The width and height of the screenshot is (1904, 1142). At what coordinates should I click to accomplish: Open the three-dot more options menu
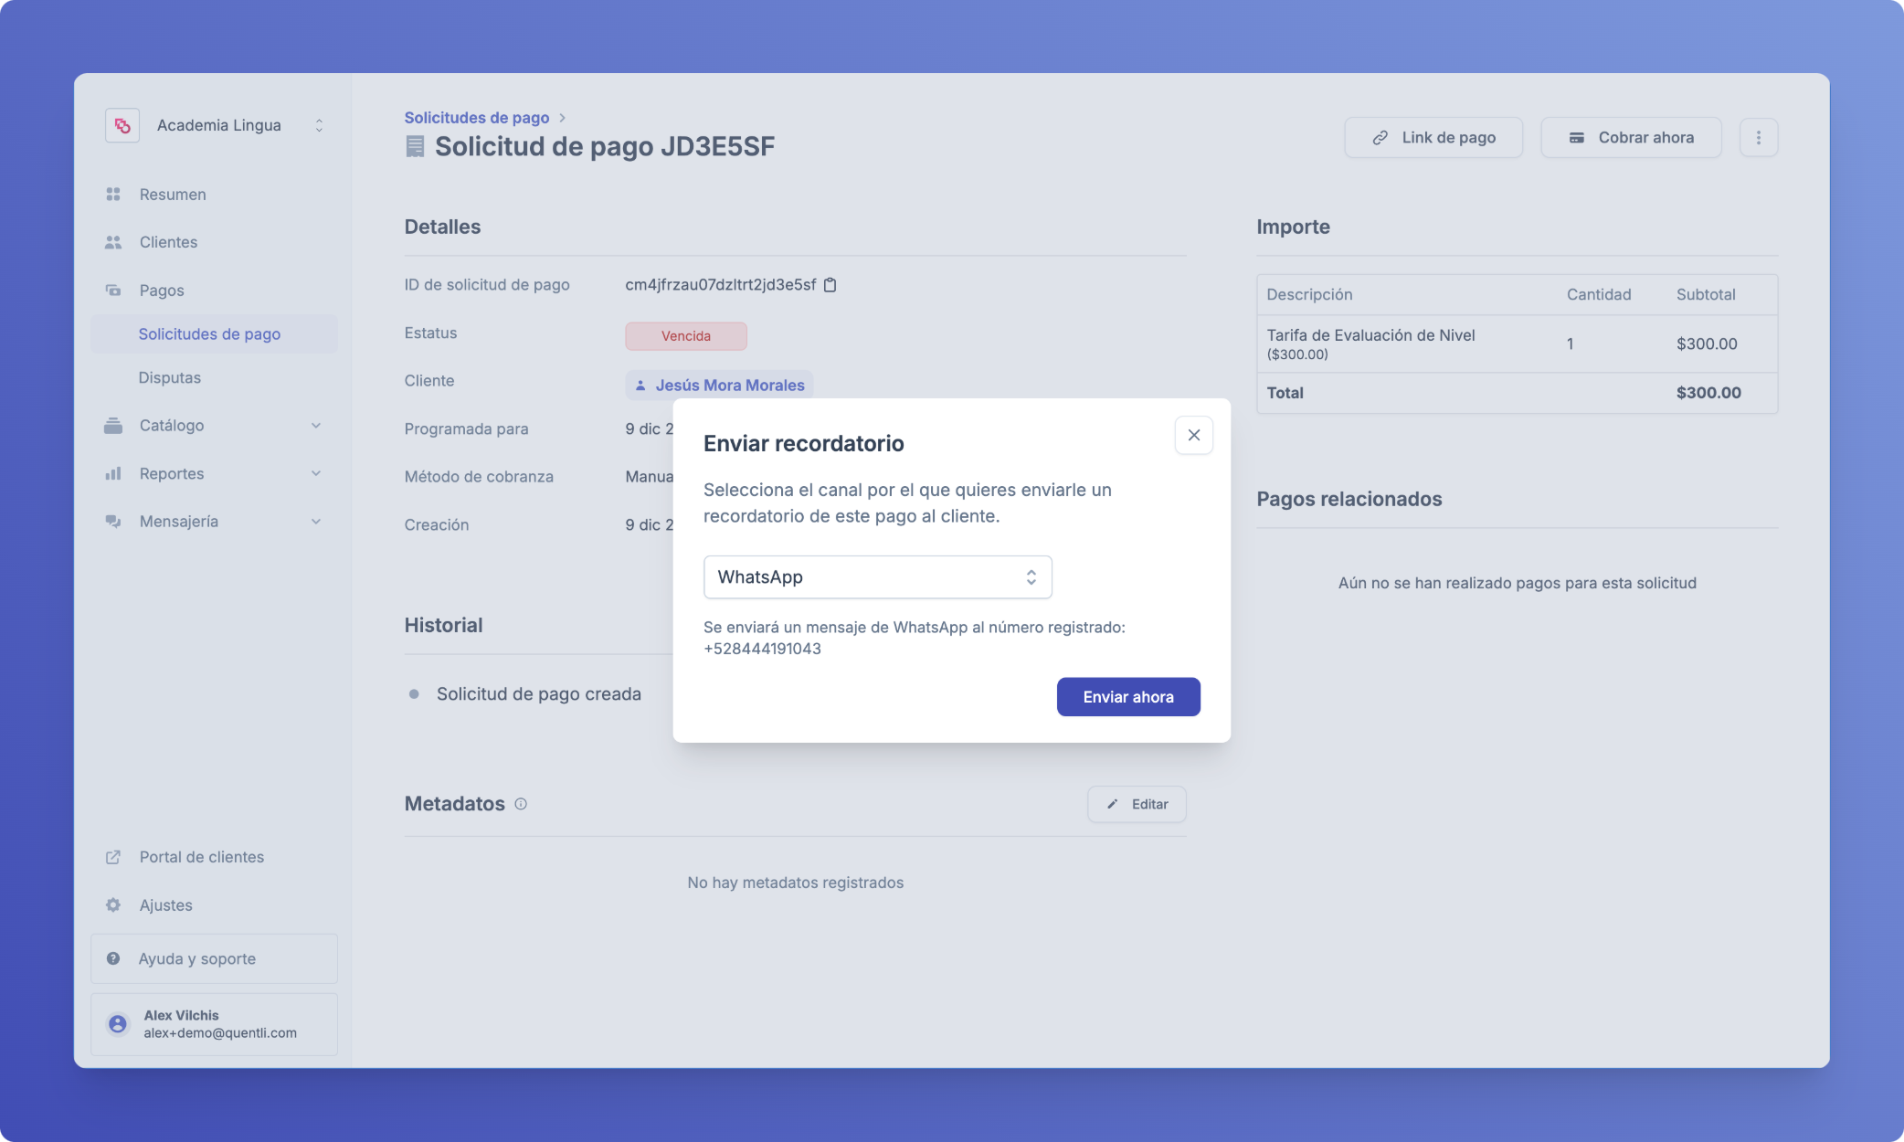coord(1758,138)
